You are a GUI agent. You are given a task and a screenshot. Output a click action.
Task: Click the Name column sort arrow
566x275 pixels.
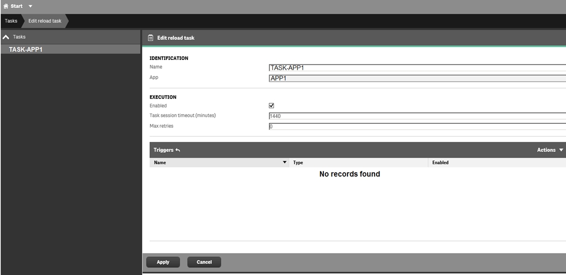coord(285,163)
